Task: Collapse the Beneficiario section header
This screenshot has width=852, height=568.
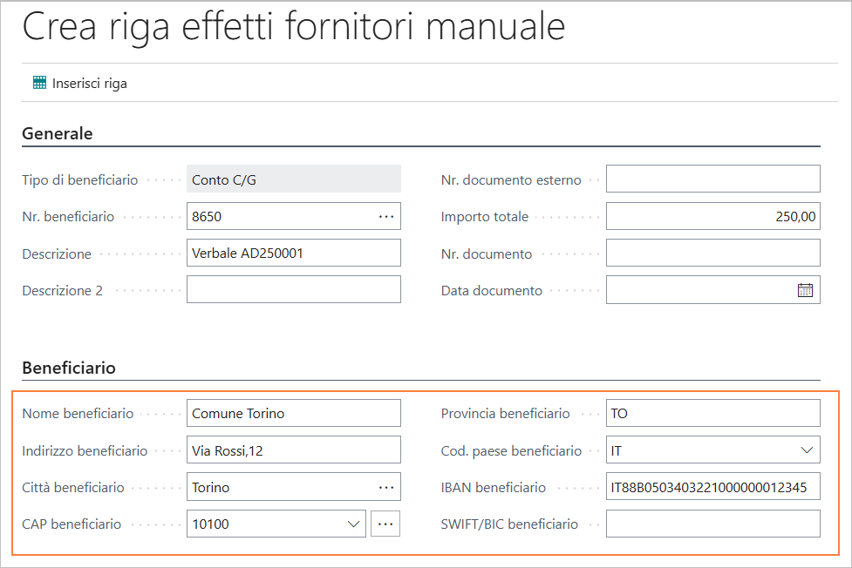Action: click(x=69, y=368)
